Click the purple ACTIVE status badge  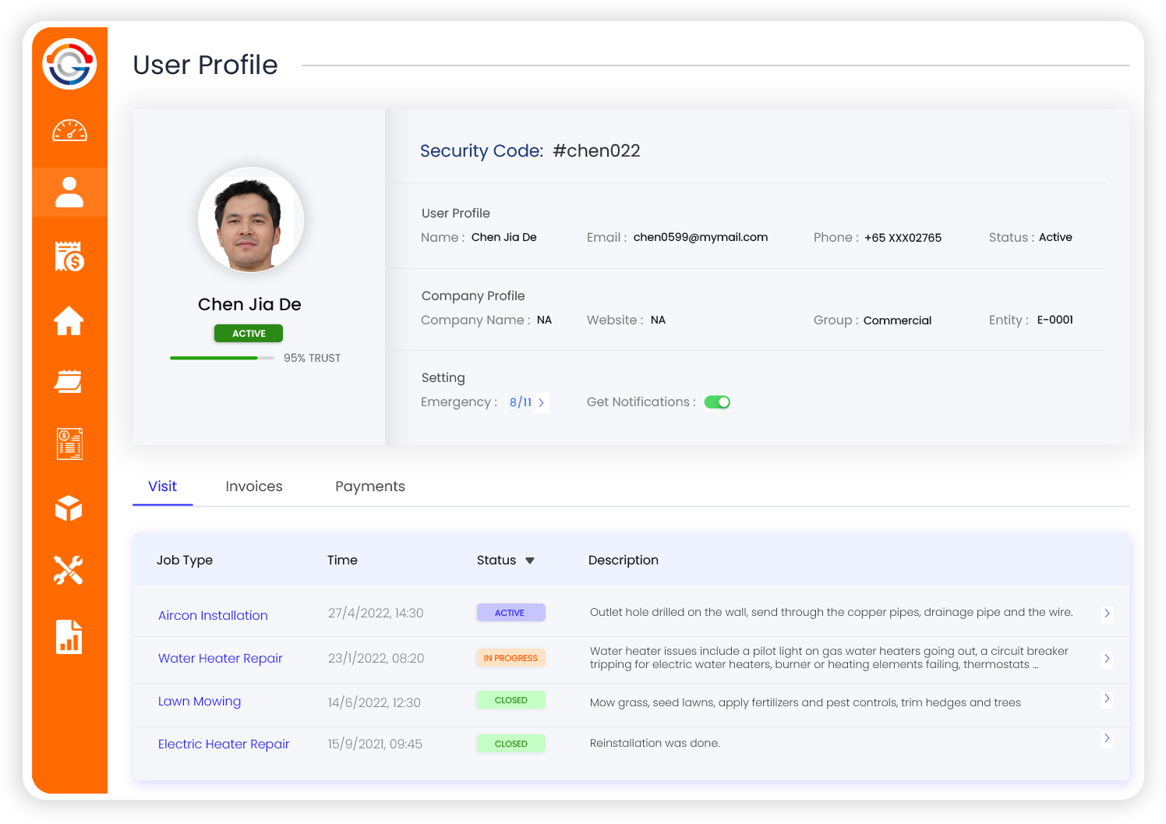click(511, 613)
